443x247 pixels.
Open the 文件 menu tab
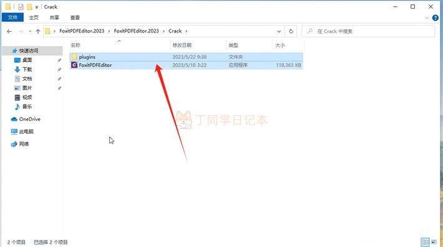[12, 17]
